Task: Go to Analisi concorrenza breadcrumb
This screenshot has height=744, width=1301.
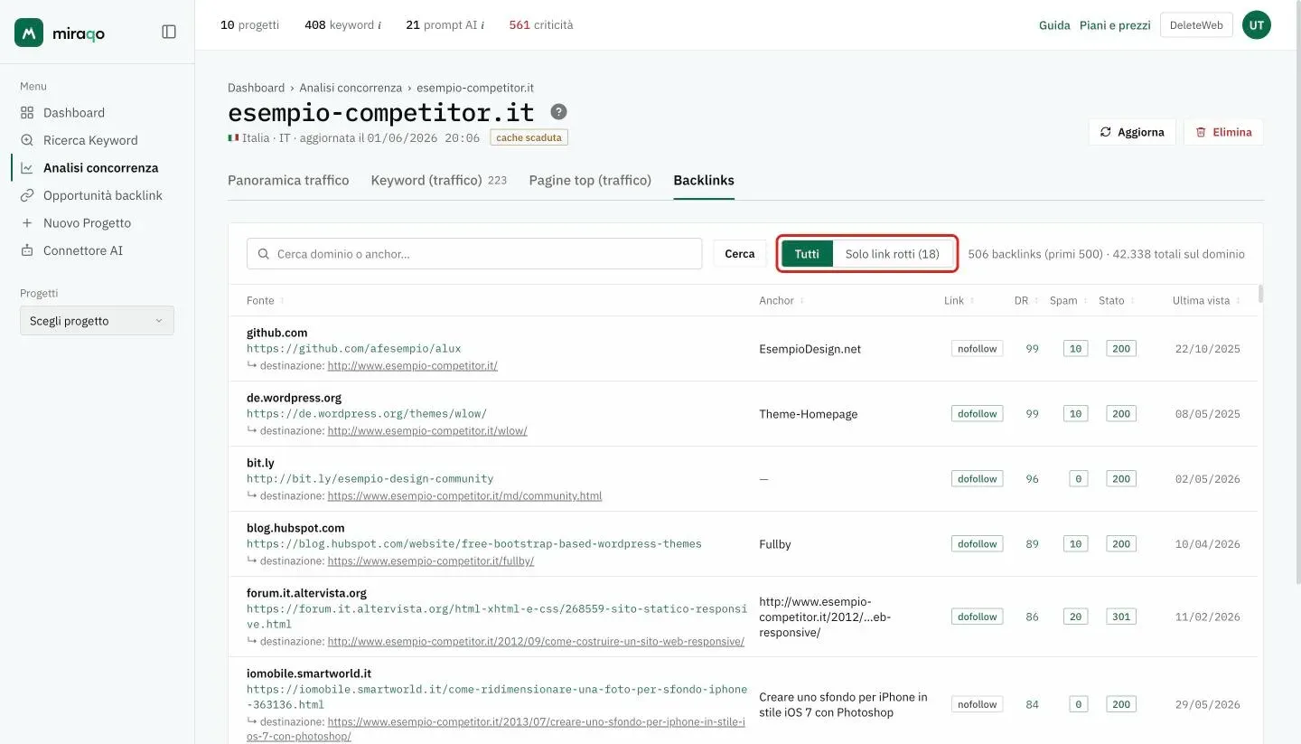Action: 351,88
